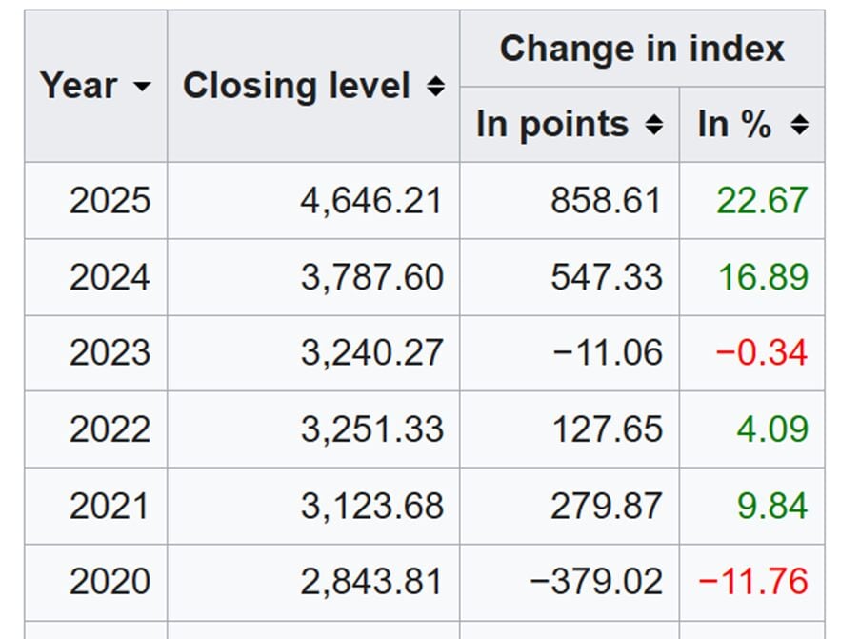
Task: Click the In points sort arrows icon
Action: tap(654, 125)
